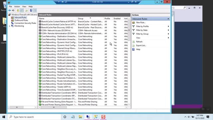The height and width of the screenshot is (120, 213).
Task: Click the Cortana circle icon on the taskbar
Action: pyautogui.click(x=65, y=117)
